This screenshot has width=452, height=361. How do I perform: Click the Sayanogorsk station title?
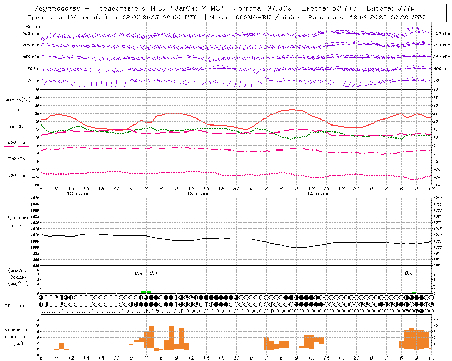click(x=57, y=8)
